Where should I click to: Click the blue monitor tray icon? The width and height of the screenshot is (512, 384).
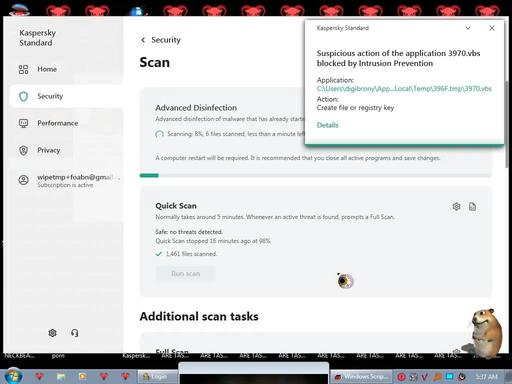(x=449, y=376)
